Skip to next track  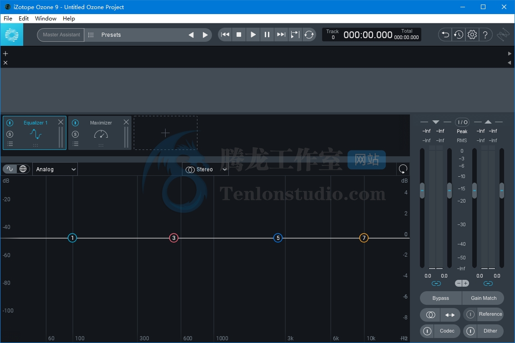click(281, 35)
